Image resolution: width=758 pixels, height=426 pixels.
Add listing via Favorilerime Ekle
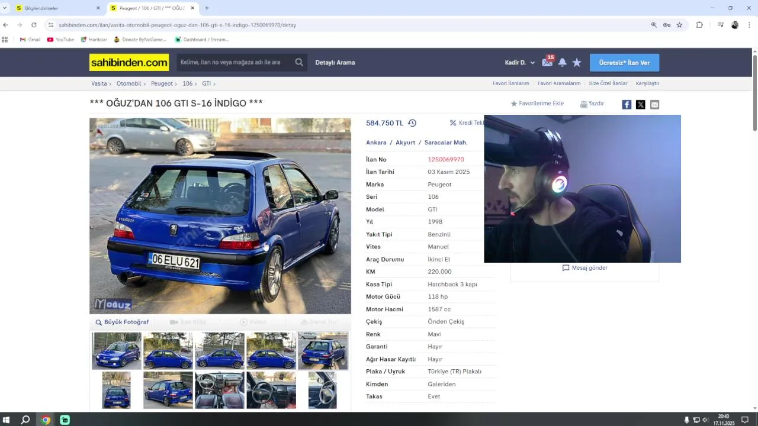[x=537, y=104]
